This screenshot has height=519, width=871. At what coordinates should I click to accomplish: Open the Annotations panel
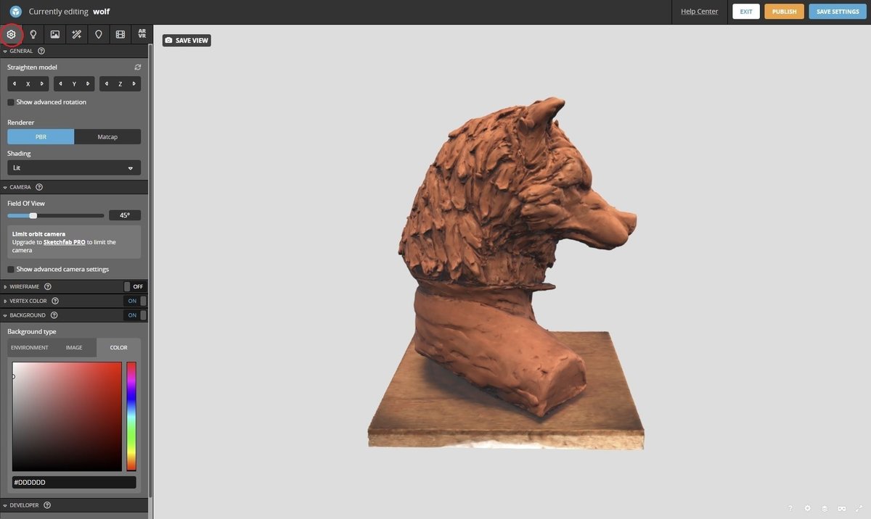coord(98,33)
